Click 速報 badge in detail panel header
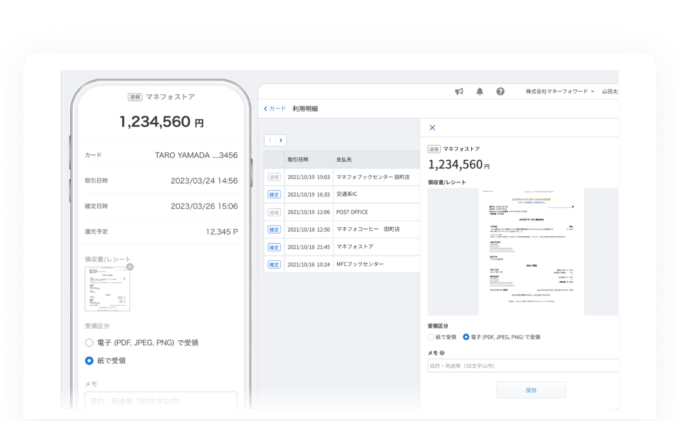 (434, 149)
